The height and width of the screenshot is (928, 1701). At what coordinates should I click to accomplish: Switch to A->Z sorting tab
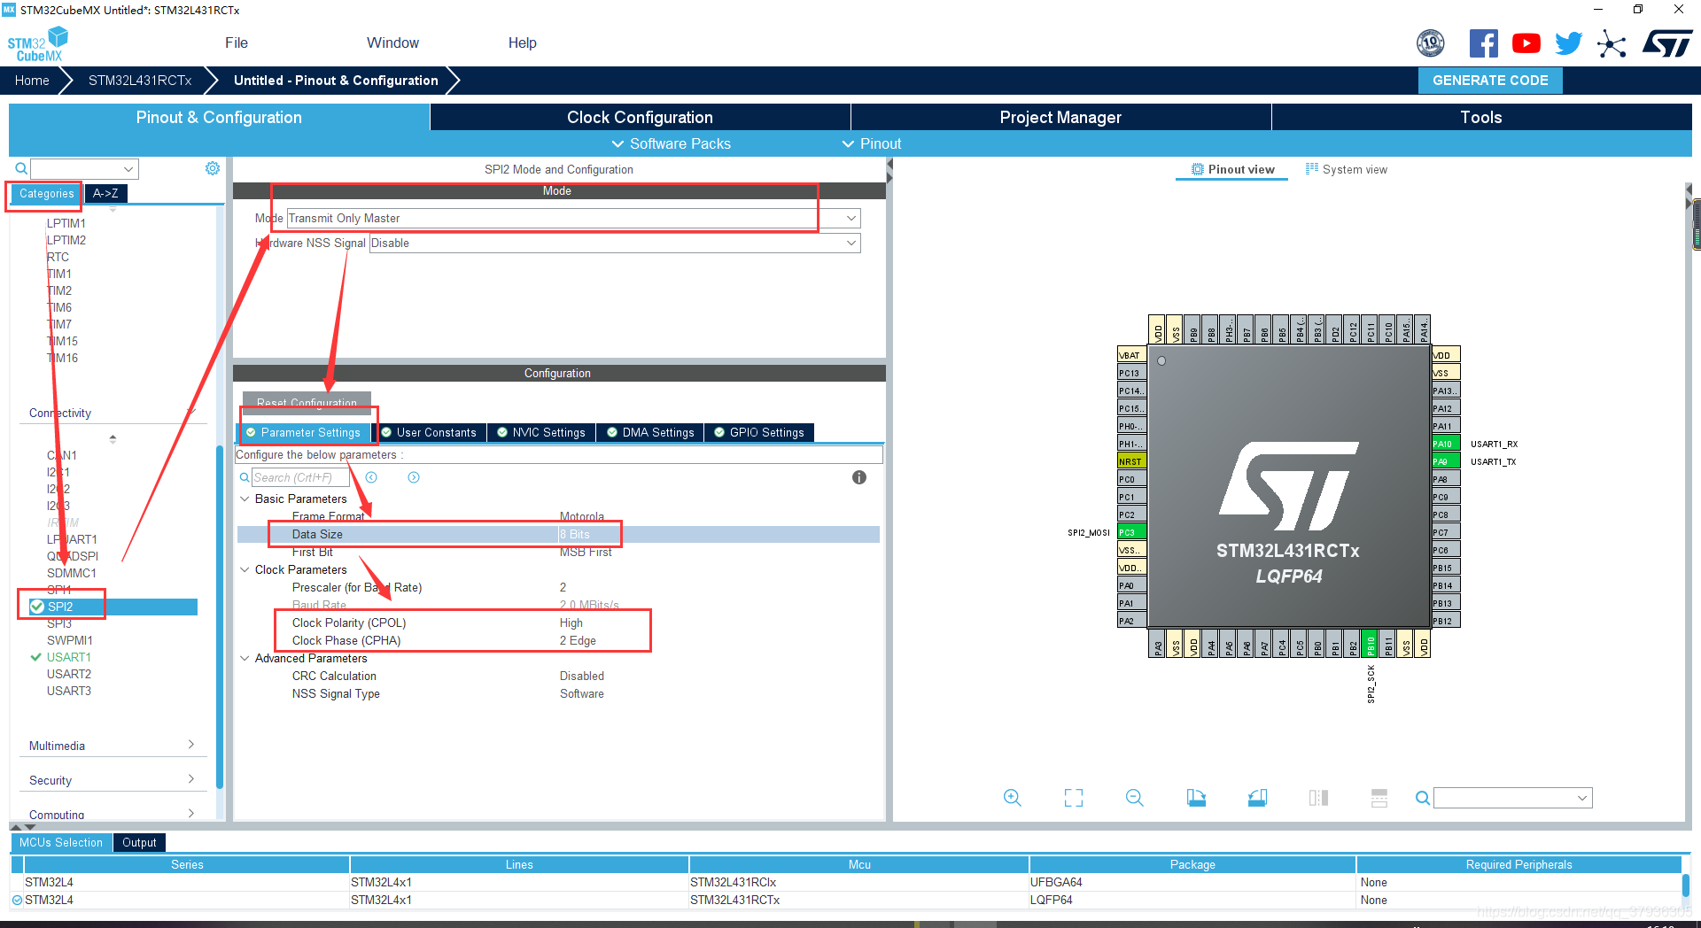tap(105, 193)
